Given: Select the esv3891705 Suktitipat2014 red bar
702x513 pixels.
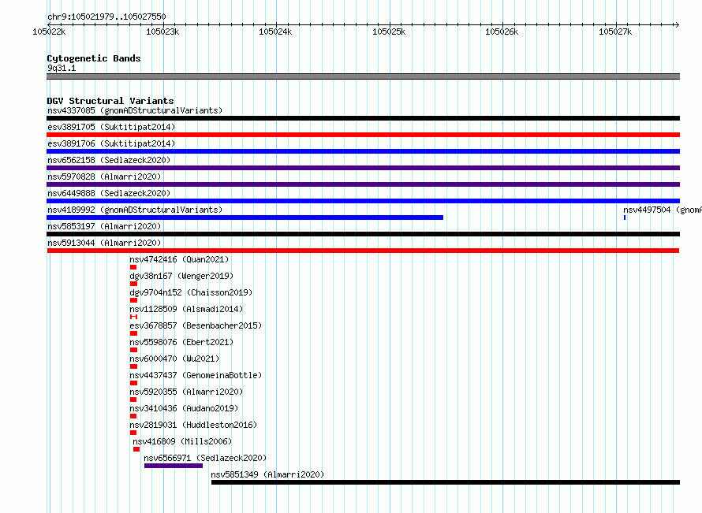Looking at the screenshot, I should 363,135.
